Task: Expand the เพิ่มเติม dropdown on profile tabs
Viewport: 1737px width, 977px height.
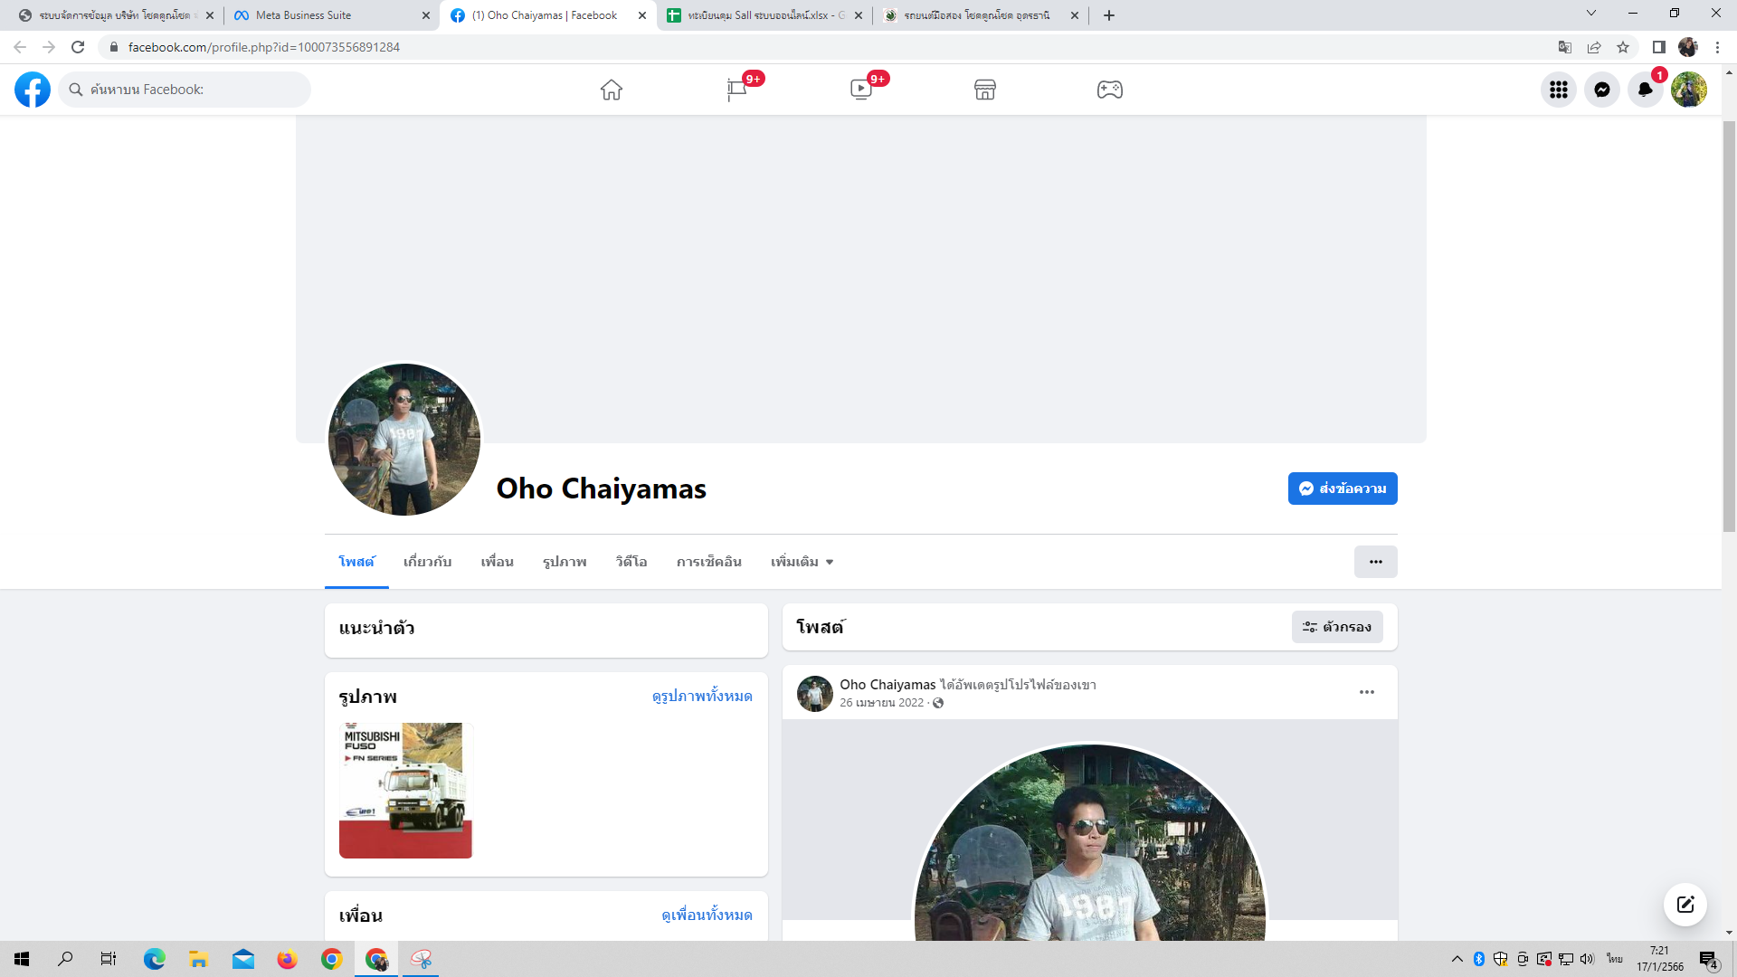Action: [x=802, y=562]
